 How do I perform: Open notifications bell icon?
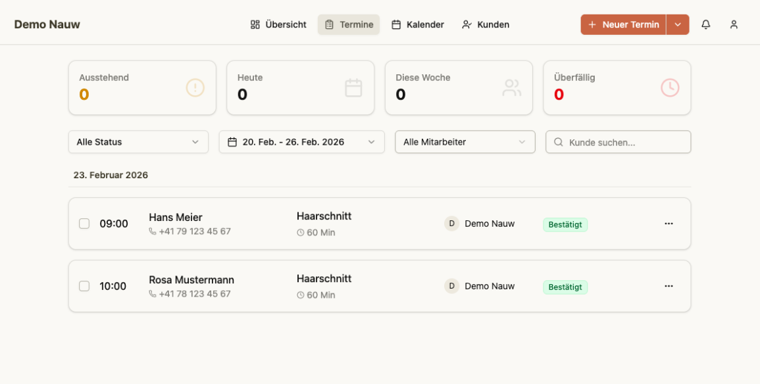click(705, 25)
